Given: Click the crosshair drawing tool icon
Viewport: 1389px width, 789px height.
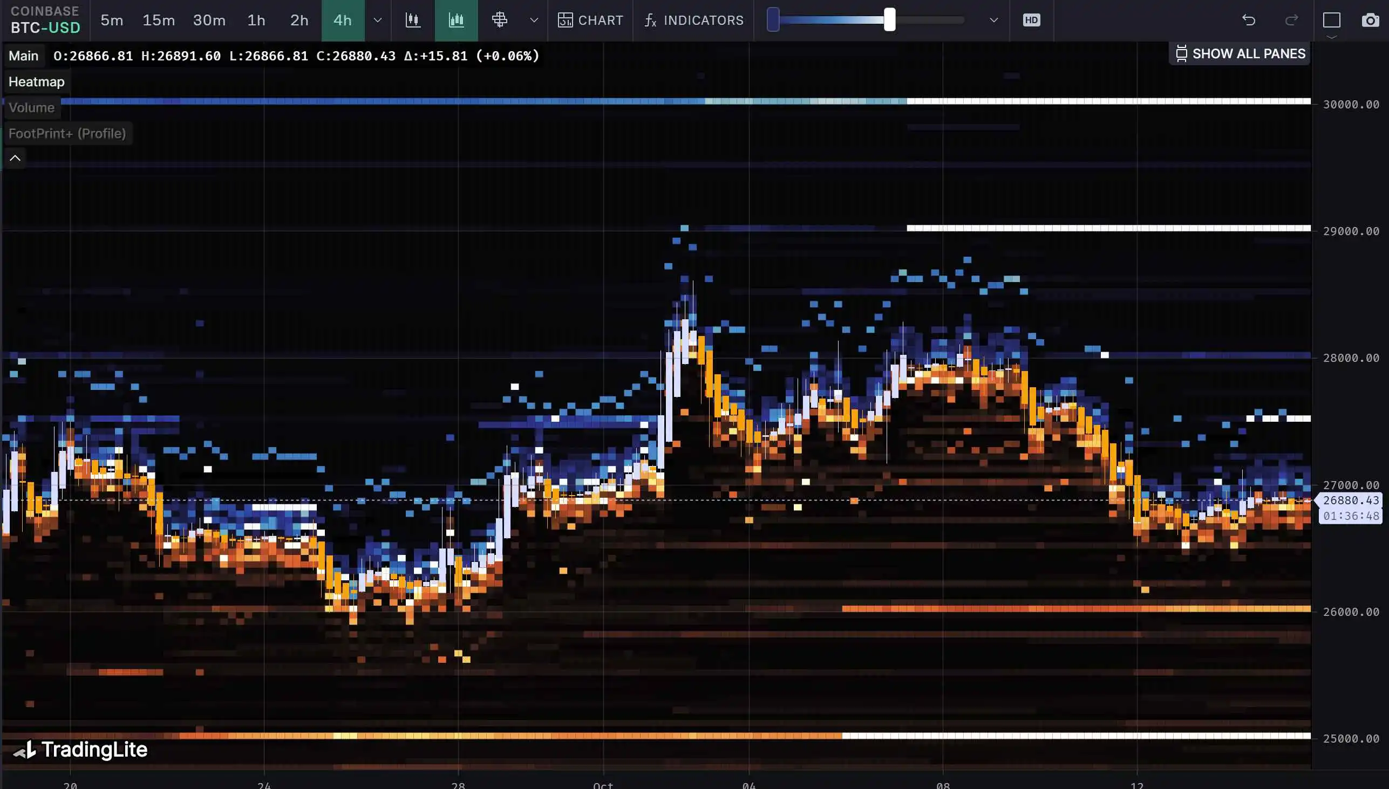Looking at the screenshot, I should click(x=499, y=20).
